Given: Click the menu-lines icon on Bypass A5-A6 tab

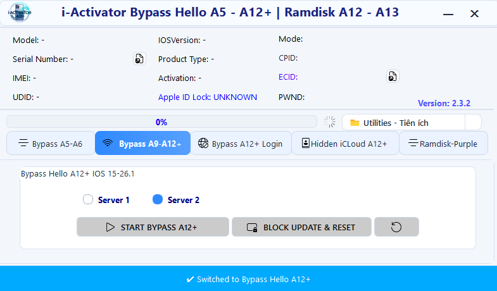Looking at the screenshot, I should point(23,143).
